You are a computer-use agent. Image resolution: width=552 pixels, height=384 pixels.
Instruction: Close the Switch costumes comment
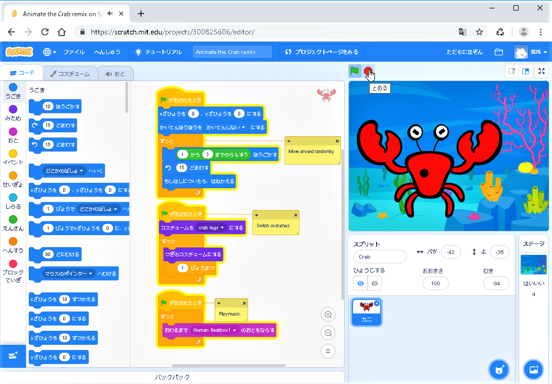click(x=296, y=215)
